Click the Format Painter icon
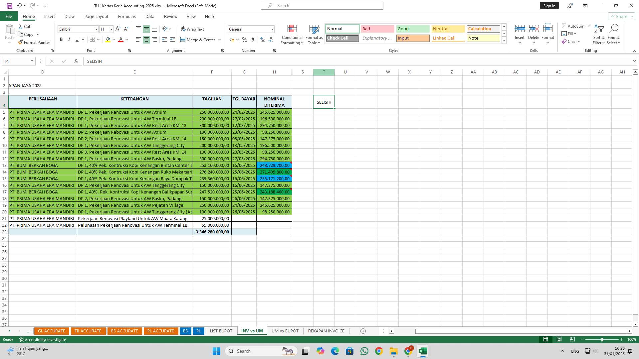The image size is (639, 359). click(21, 43)
